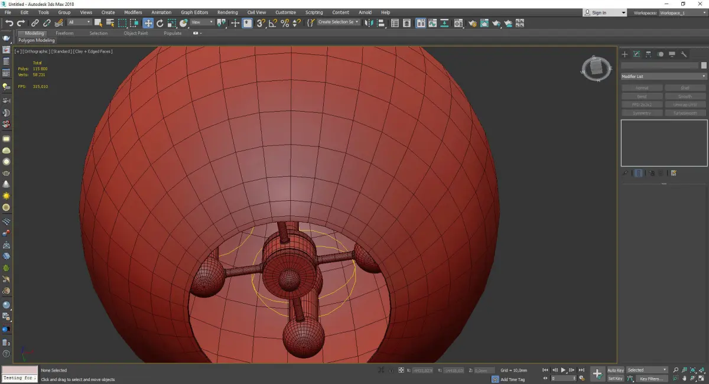This screenshot has width=709, height=384.
Task: Choose the Rectangular Selection Region tool
Action: click(122, 23)
